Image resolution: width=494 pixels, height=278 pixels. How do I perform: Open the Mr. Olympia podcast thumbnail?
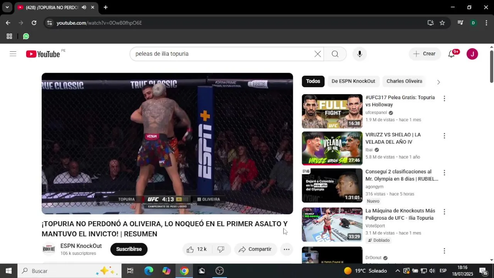pos(332,185)
